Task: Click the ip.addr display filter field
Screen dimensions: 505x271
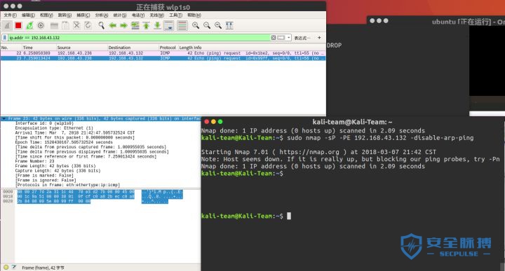Action: tap(138, 38)
